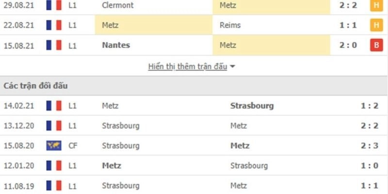Image resolution: width=388 pixels, height=194 pixels.
Task: Click red B badge for Nantes–Metz result
Action: [376, 45]
